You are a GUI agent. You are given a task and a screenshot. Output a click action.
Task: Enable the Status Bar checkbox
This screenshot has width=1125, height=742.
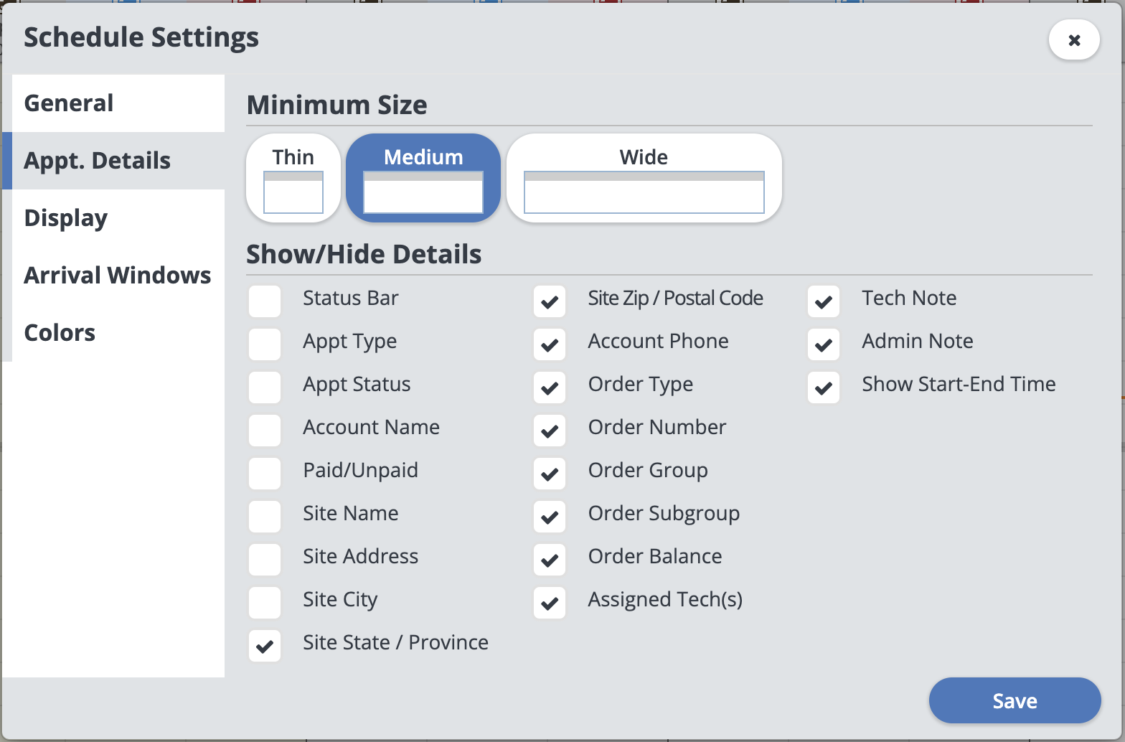click(265, 301)
